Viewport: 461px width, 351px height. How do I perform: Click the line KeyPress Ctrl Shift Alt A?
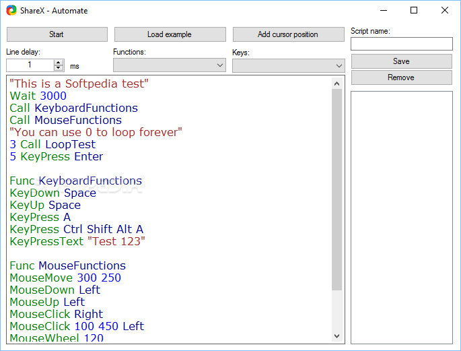pyautogui.click(x=77, y=229)
